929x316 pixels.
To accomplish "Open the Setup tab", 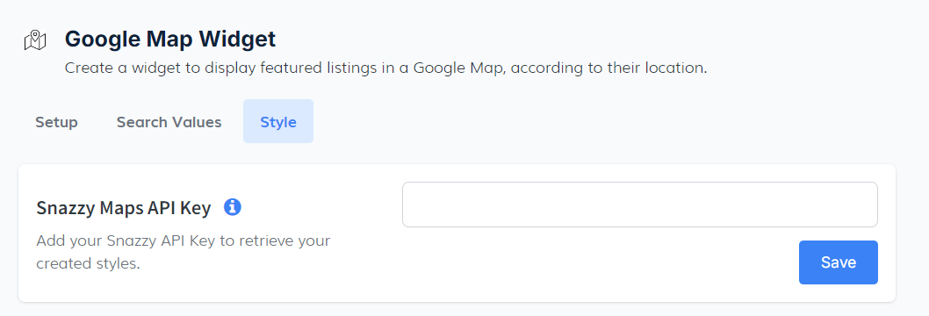I will point(56,122).
